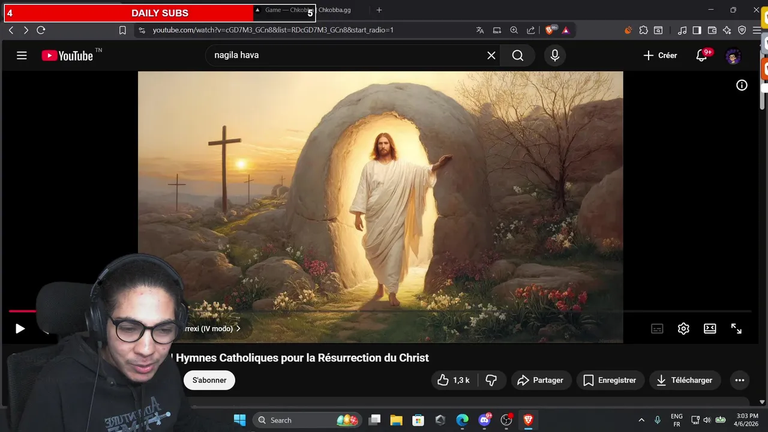Submit search with magnifier button
The image size is (768, 432).
[518, 55]
